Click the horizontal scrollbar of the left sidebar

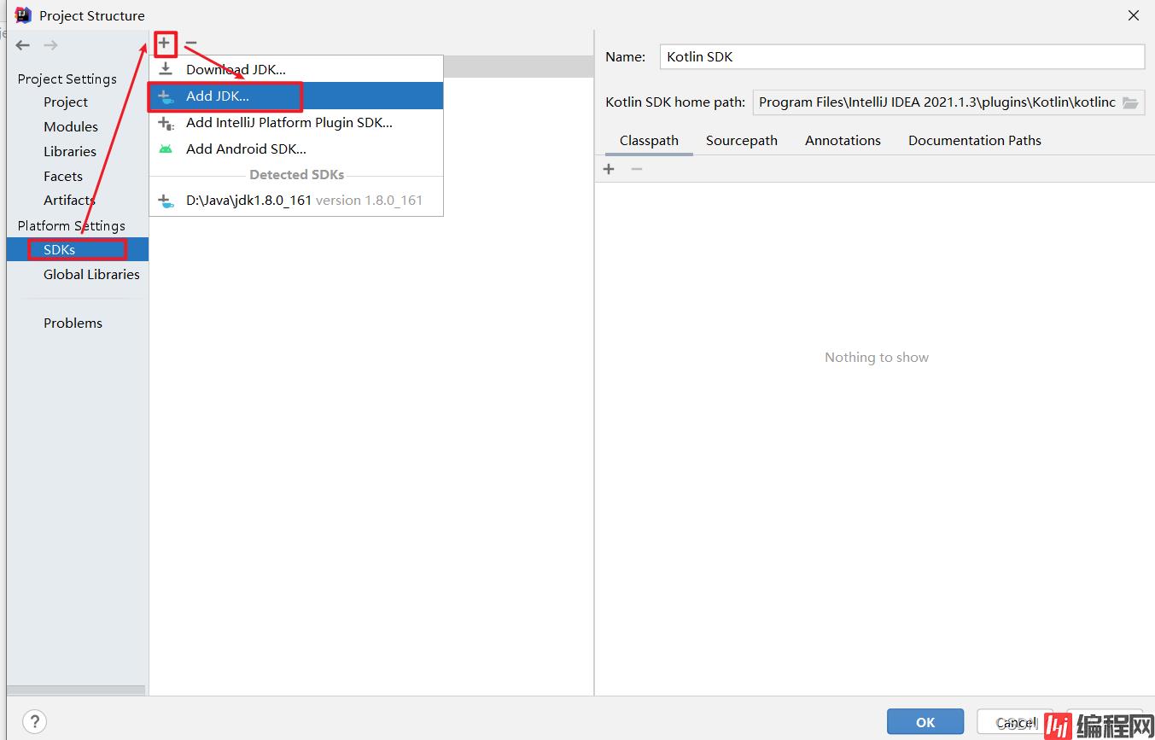tap(76, 690)
